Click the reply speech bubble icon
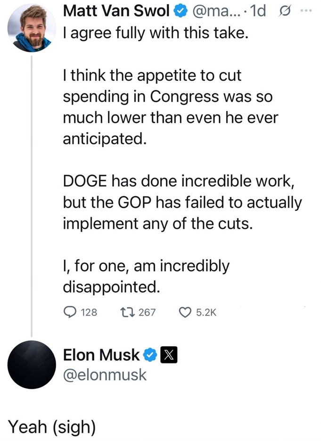Viewport: 321px width, 441px height. coord(69,312)
